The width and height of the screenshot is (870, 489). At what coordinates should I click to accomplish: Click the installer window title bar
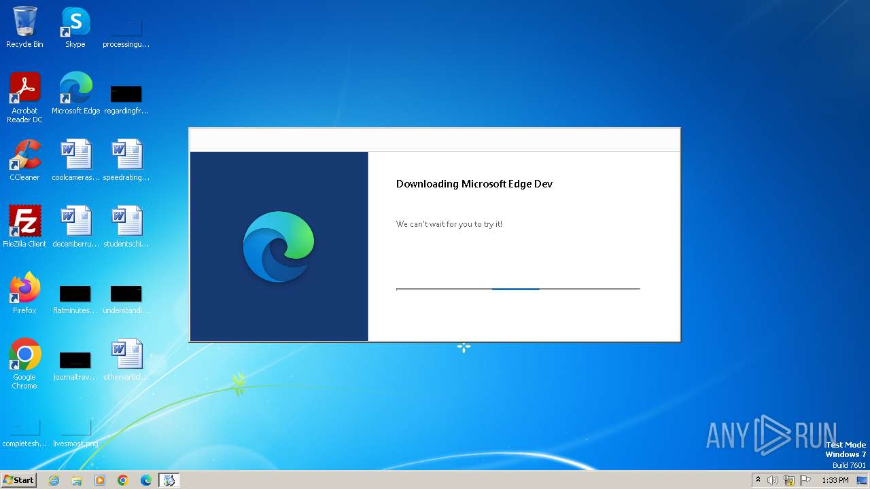point(435,140)
